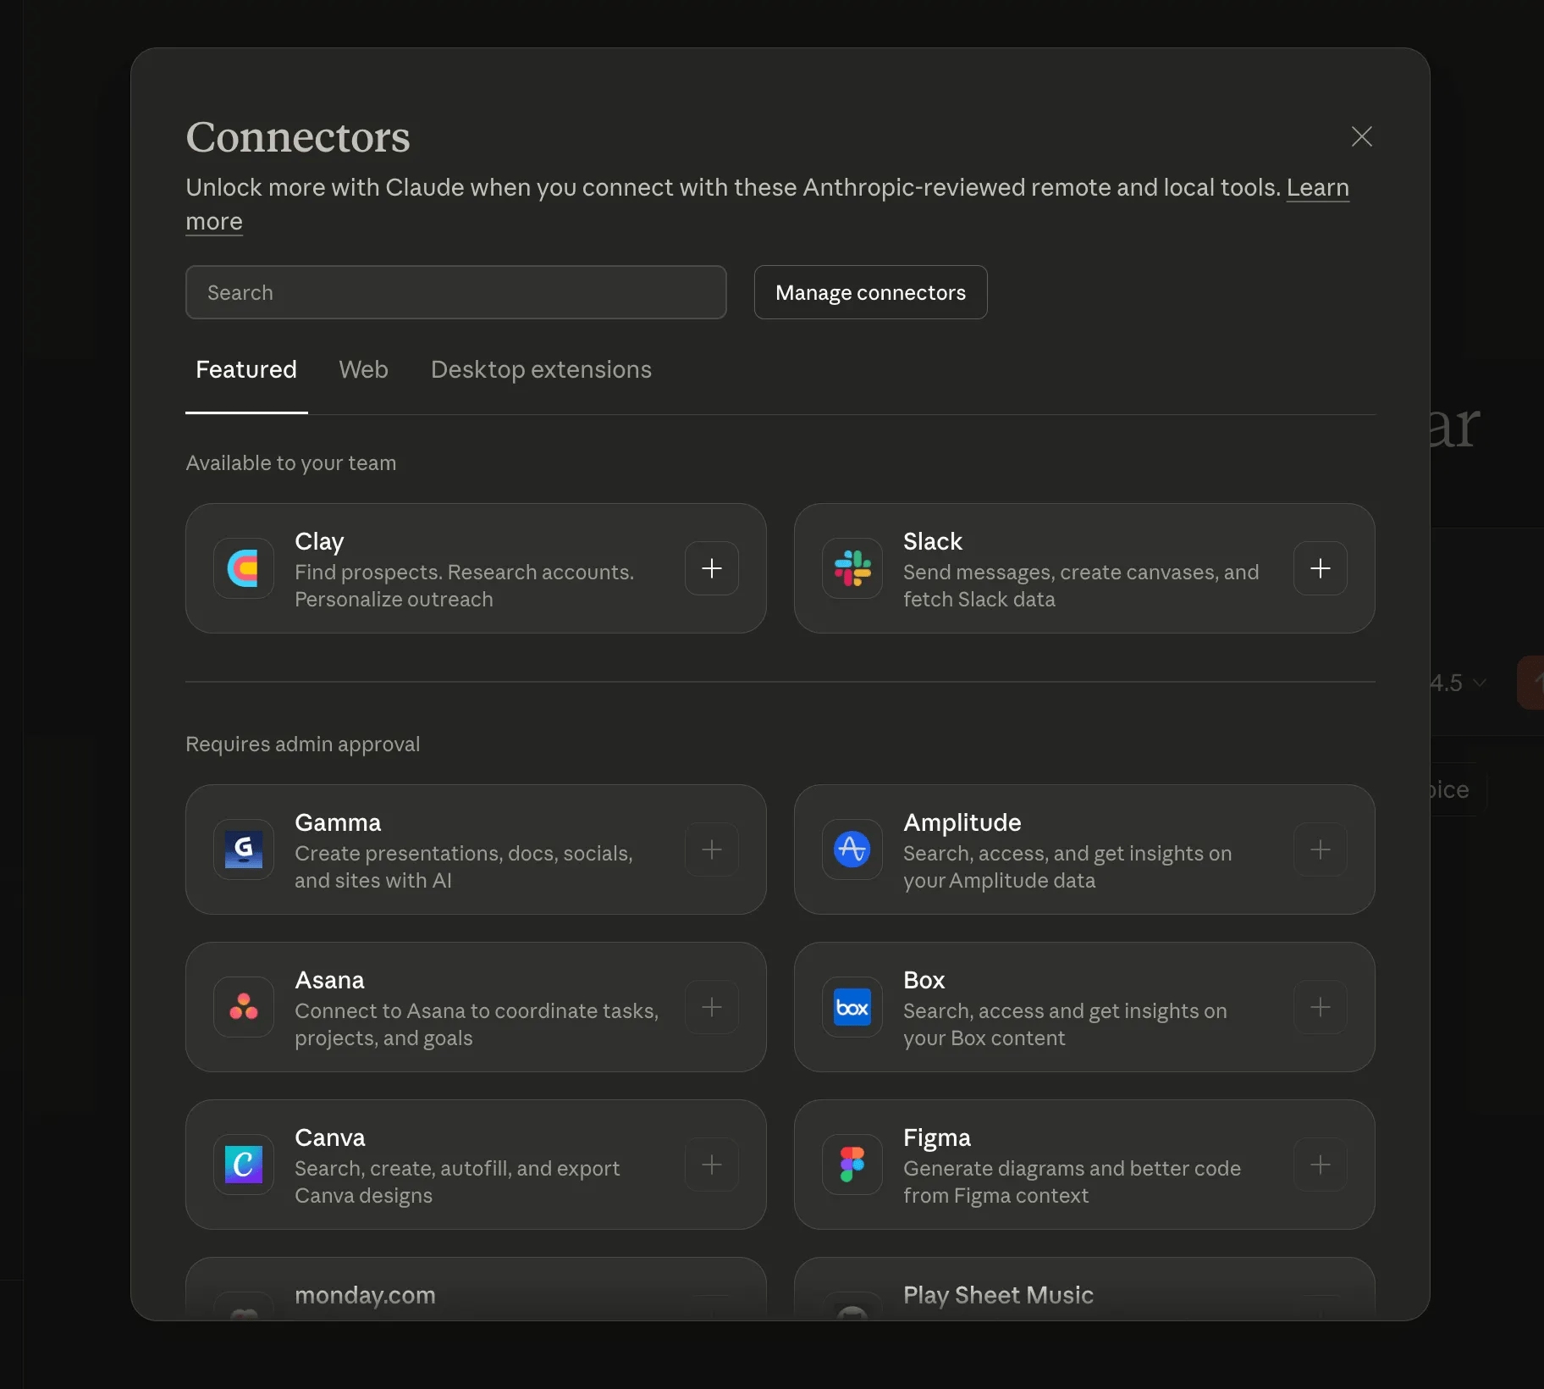The height and width of the screenshot is (1389, 1544).
Task: Click the plus icon for Gamma
Action: click(x=712, y=849)
